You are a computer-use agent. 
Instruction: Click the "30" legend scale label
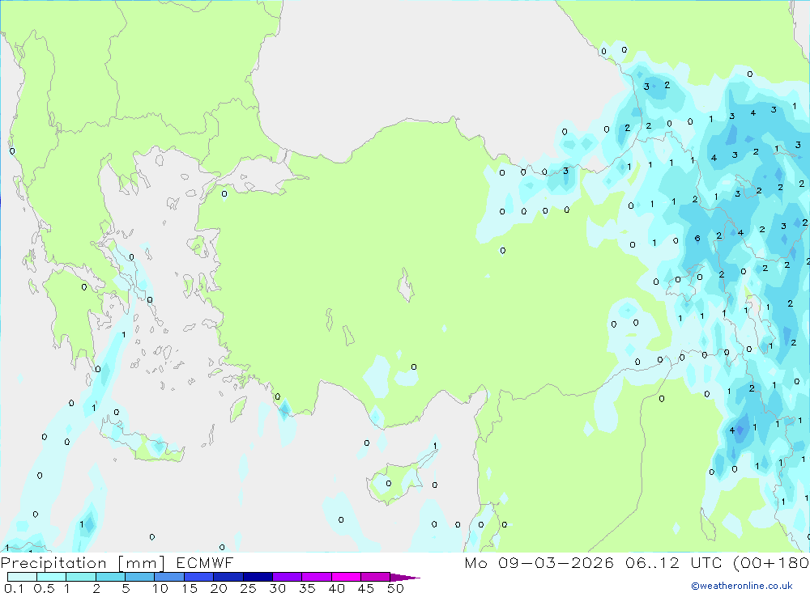[278, 588]
